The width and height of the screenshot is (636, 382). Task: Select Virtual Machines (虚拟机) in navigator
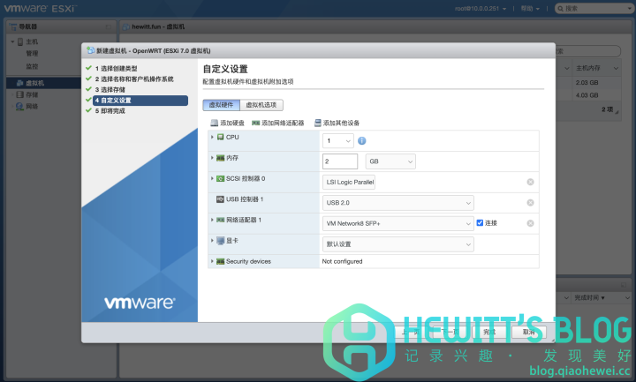[34, 83]
